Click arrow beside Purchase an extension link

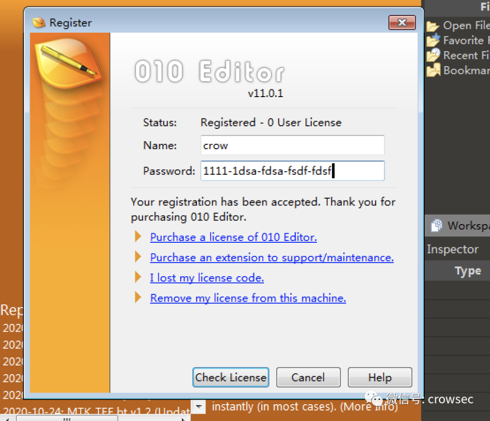coord(138,257)
